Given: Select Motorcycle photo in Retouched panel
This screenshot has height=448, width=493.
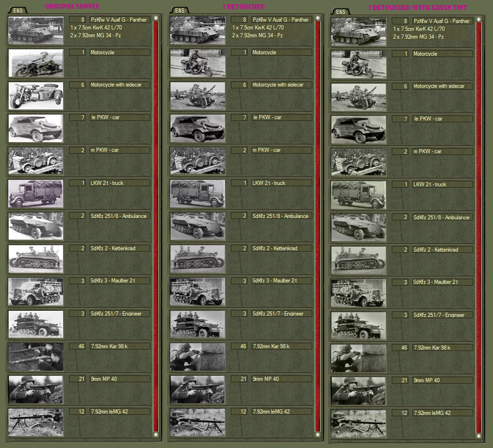Looking at the screenshot, I should [x=198, y=63].
